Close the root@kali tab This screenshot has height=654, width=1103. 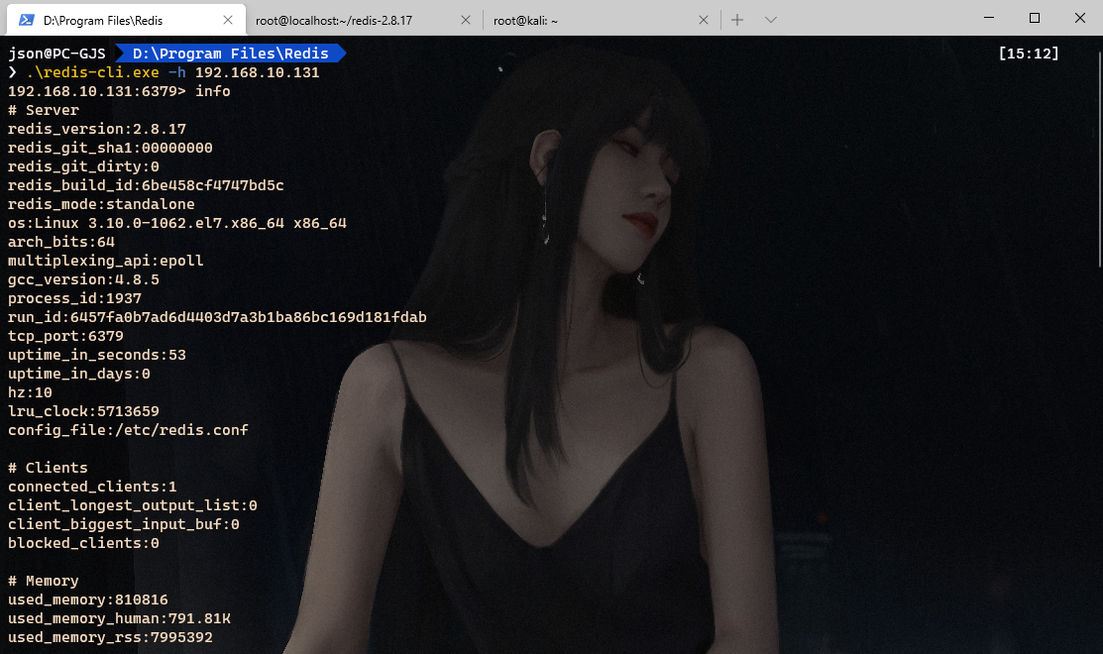(x=704, y=20)
